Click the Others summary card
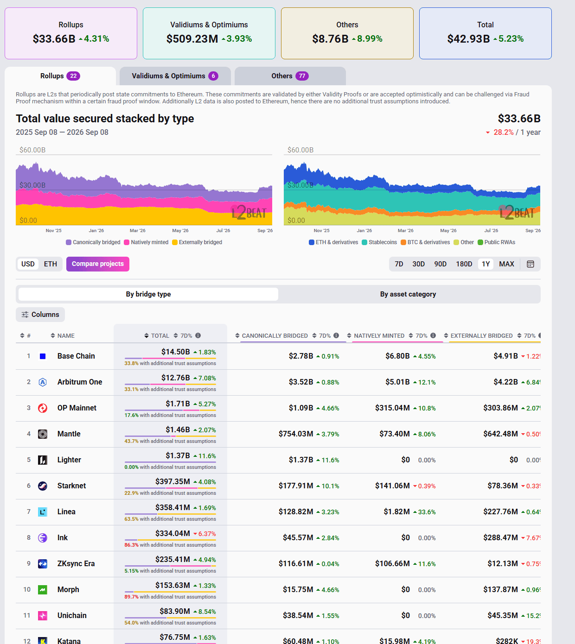 point(347,33)
